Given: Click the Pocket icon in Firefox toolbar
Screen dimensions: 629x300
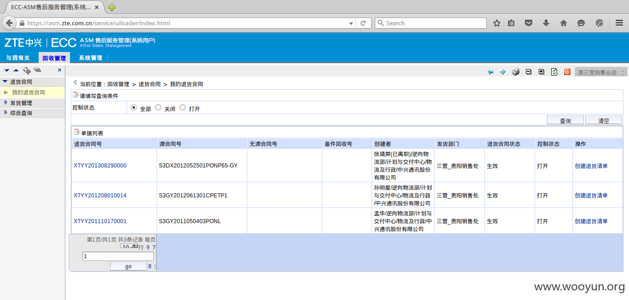Looking at the screenshot, I should (529, 23).
